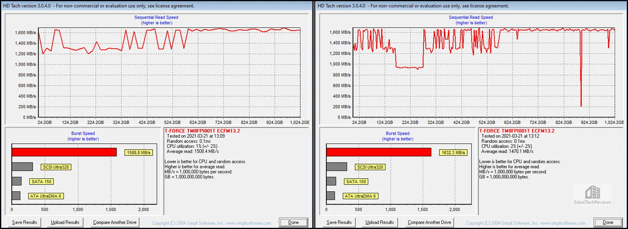Click T-FORCE drive name in left window
The width and height of the screenshot is (628, 229).
pyautogui.click(x=202, y=131)
